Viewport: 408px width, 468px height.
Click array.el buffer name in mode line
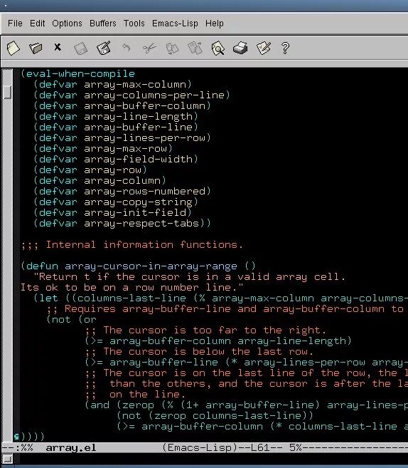point(71,448)
